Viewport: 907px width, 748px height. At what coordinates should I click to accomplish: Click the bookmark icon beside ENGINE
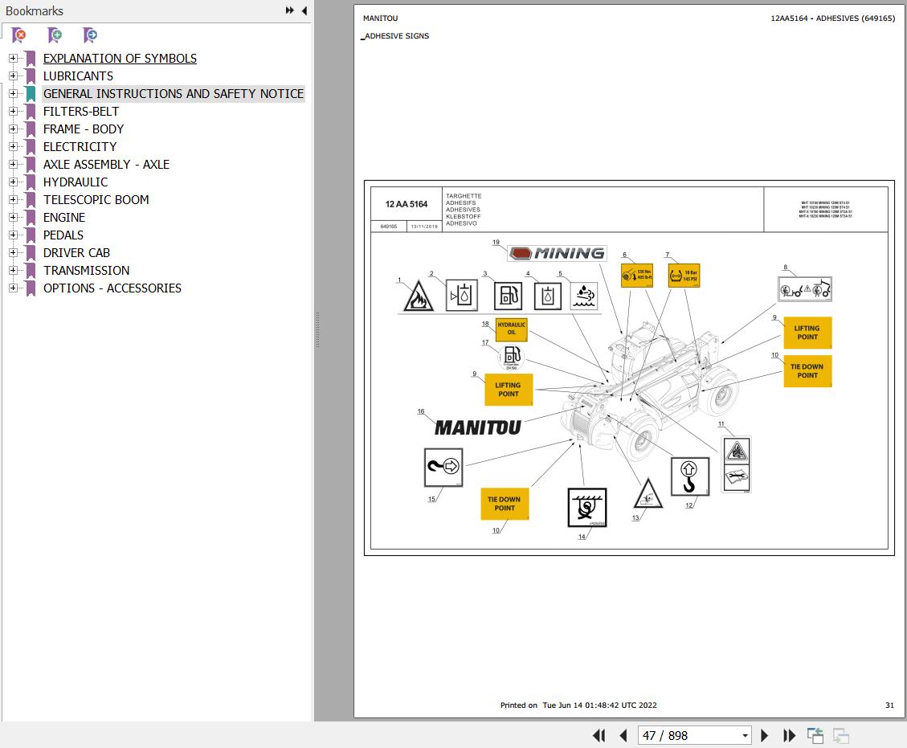tap(31, 218)
